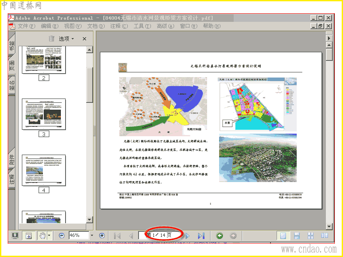Close the pages navigation panel
Image resolution: width=343 pixels, height=257 pixels.
click(x=84, y=39)
